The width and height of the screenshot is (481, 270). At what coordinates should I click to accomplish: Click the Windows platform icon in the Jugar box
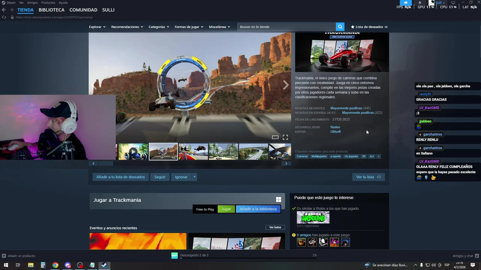click(x=278, y=200)
